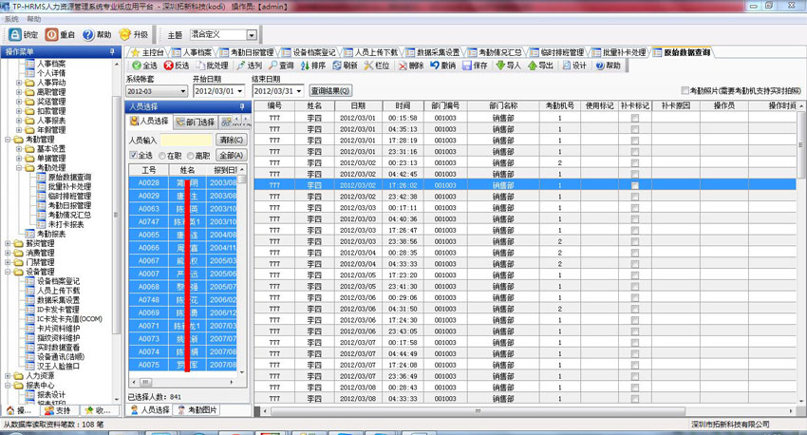Click the 批处理 batch process icon
This screenshot has width=807, height=435.
point(200,66)
